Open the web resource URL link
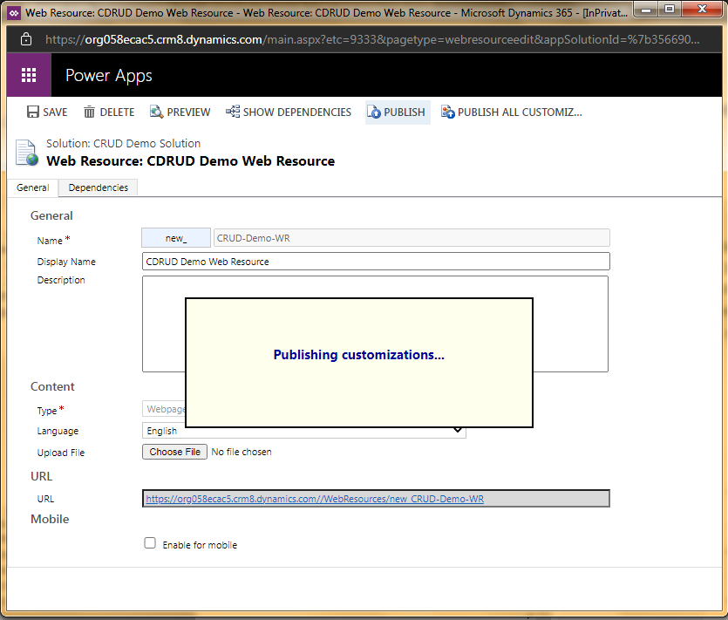Screen dimensions: 728x620 click(315, 499)
